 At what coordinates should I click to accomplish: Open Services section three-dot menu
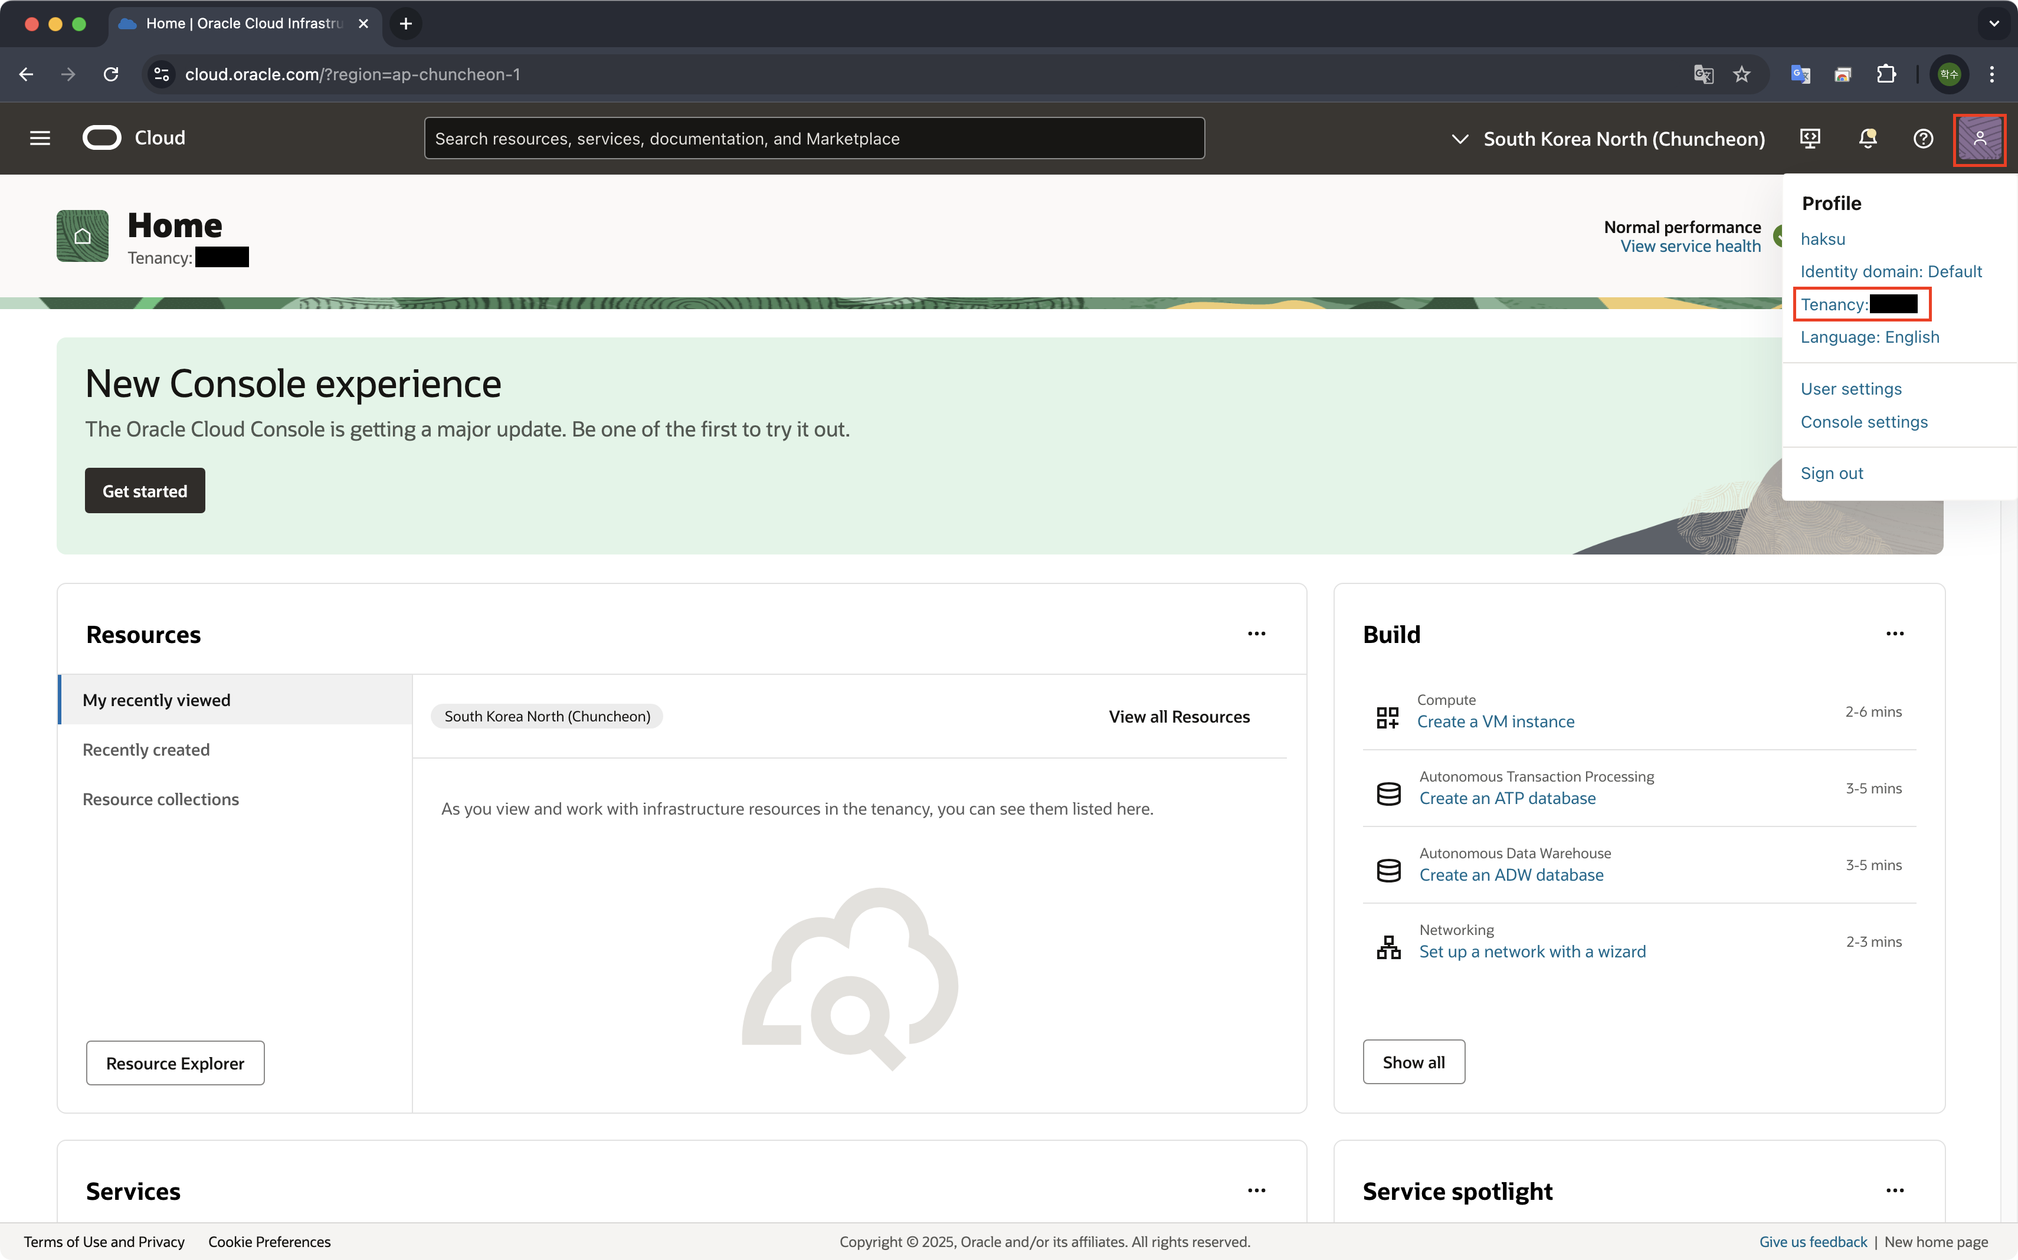(1256, 1191)
